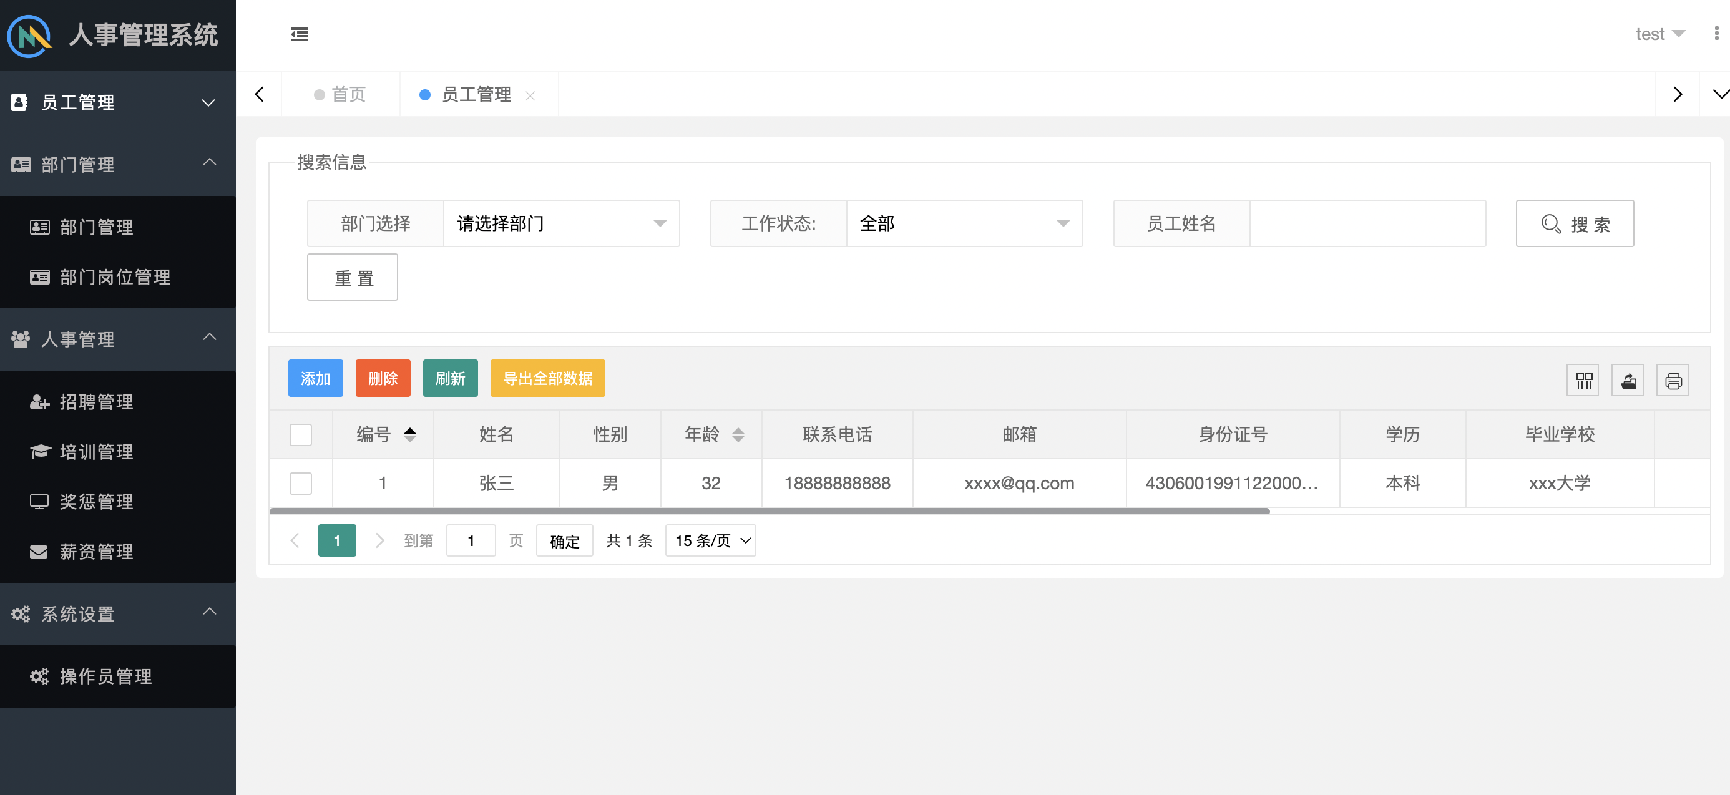Open the 15 条/页 page size dropdown
1730x795 pixels.
[710, 540]
